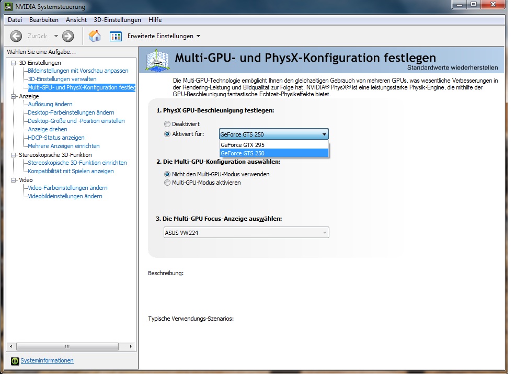Close the NVIDIA Systemsteuerung window
Image resolution: width=527 pixels, height=374 pixels.
pyautogui.click(x=493, y=4)
